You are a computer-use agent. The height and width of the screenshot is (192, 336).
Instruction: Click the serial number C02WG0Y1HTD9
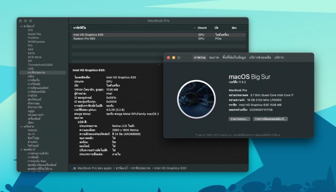(261, 110)
